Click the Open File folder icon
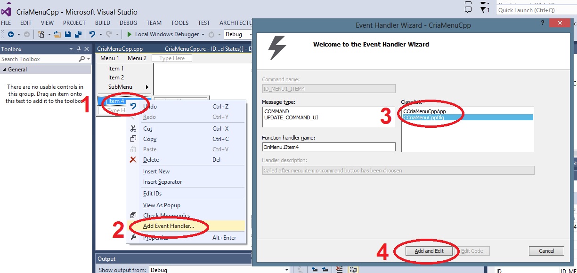 tap(57, 34)
